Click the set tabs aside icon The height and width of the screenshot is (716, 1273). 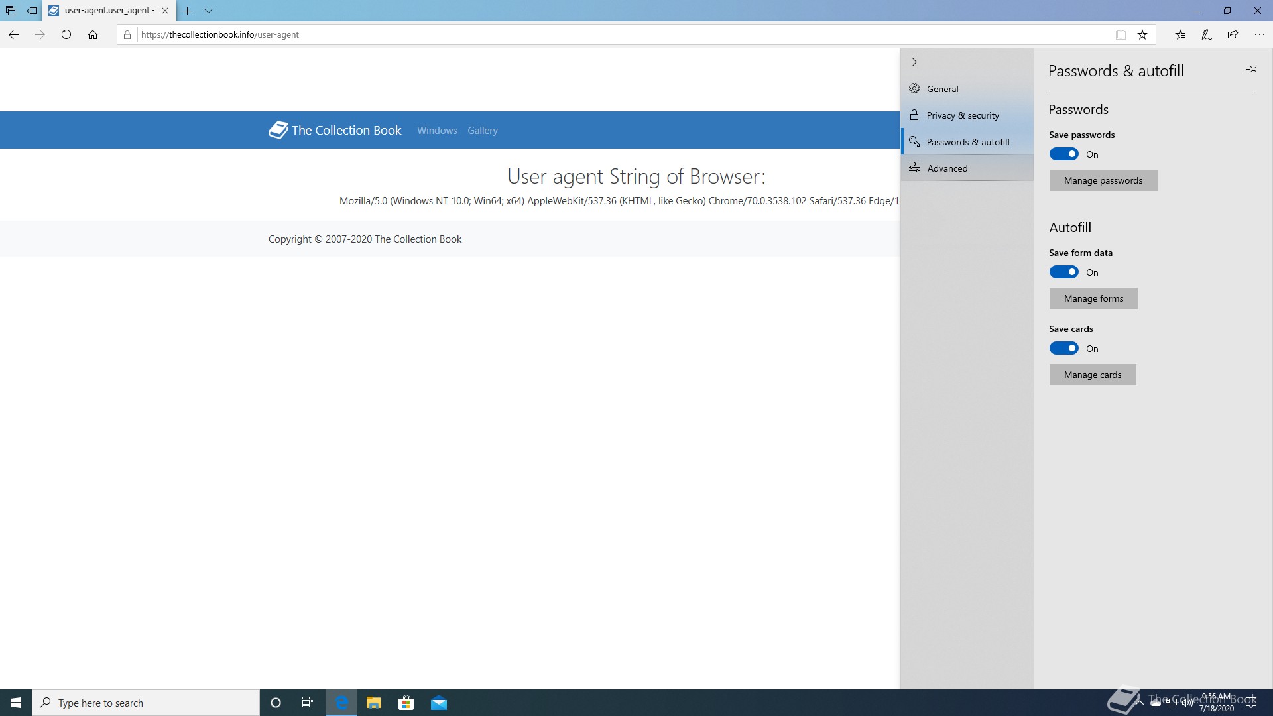(31, 11)
